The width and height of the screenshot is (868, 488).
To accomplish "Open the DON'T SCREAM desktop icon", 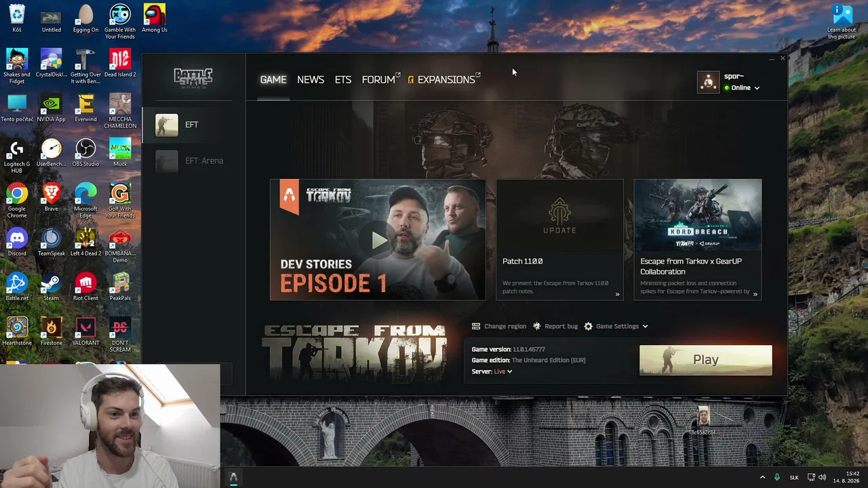I will [120, 335].
